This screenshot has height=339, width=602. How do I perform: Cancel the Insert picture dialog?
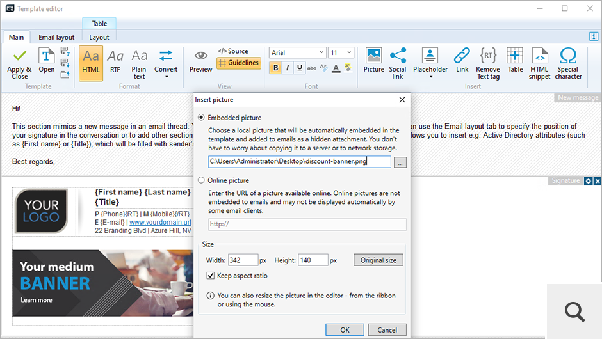[x=387, y=330]
